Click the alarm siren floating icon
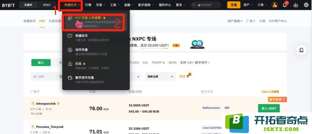This screenshot has width=312, height=134. pos(302,50)
